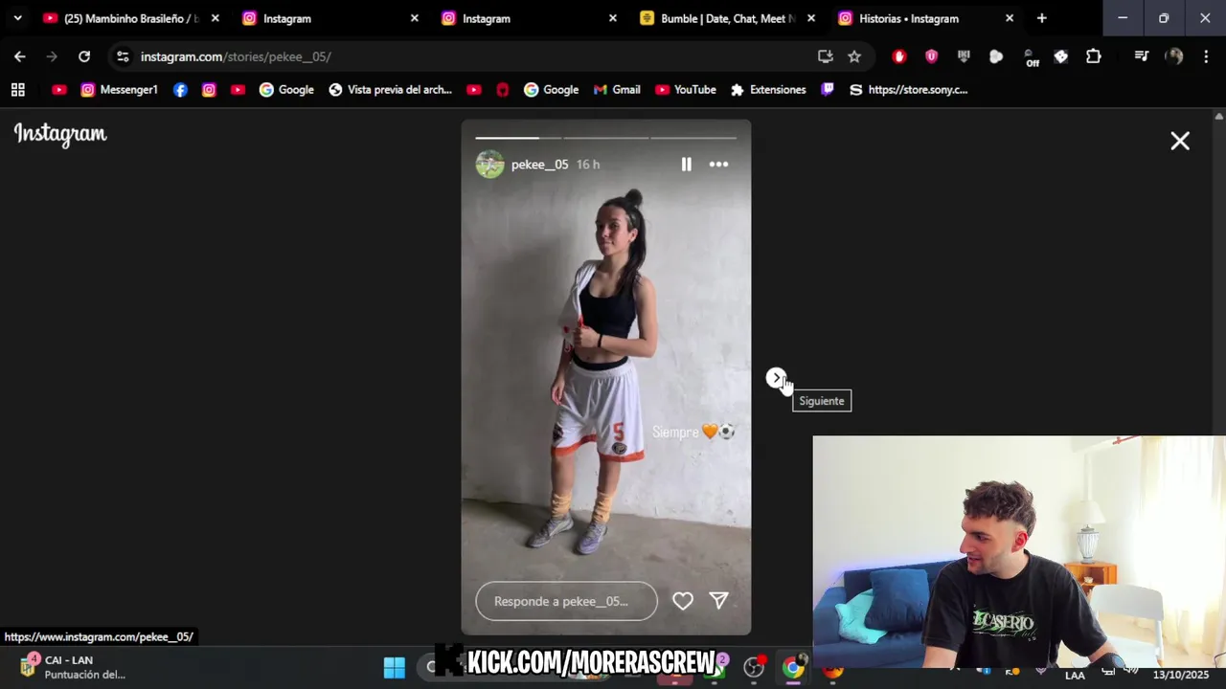Install app icon in address bar

coord(825,56)
